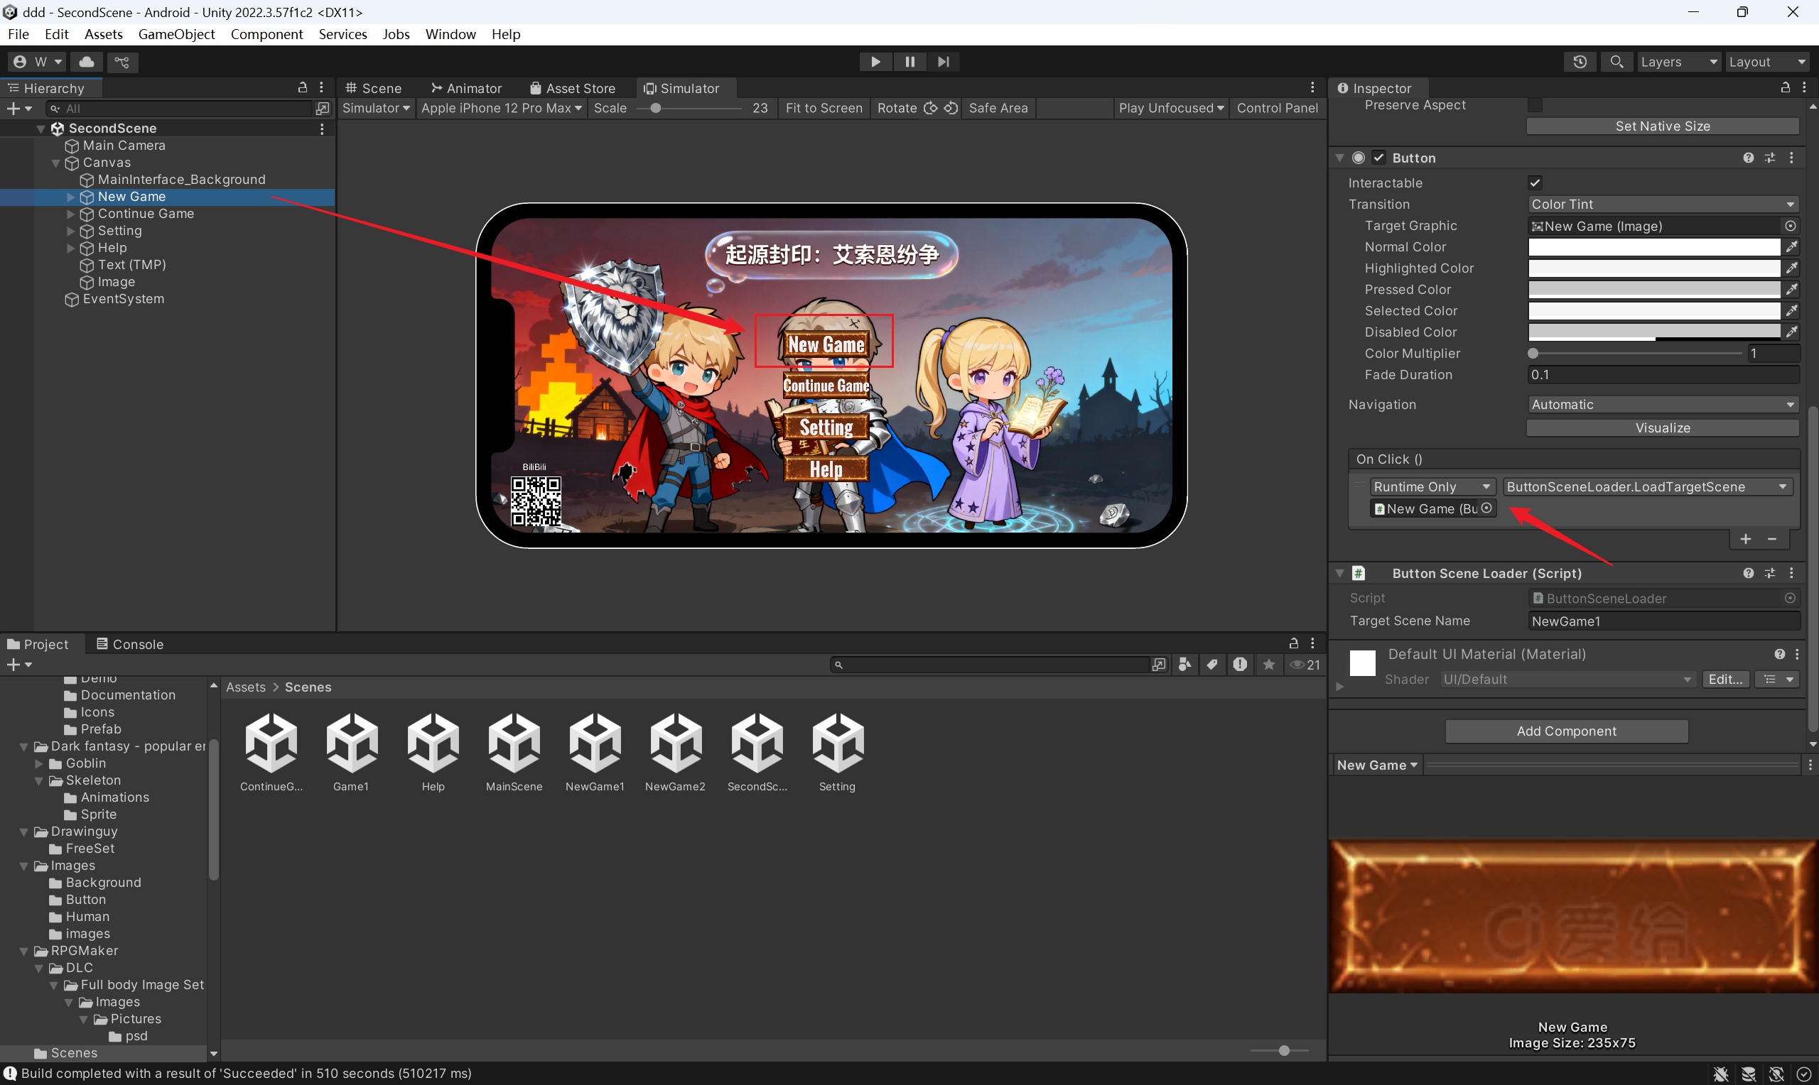Image resolution: width=1819 pixels, height=1085 pixels.
Task: Click the Play button in toolbar
Action: [875, 62]
